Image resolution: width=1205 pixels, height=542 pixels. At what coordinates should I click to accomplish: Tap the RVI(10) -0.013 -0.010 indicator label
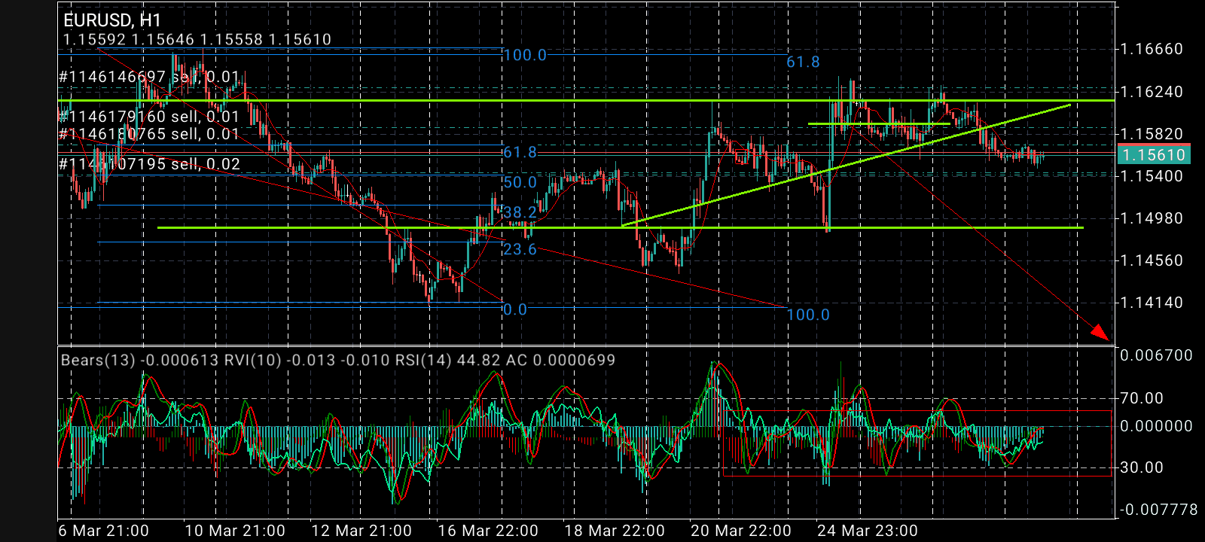(x=307, y=361)
